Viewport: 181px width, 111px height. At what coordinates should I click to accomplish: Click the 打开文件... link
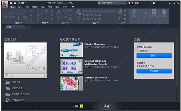(17, 82)
